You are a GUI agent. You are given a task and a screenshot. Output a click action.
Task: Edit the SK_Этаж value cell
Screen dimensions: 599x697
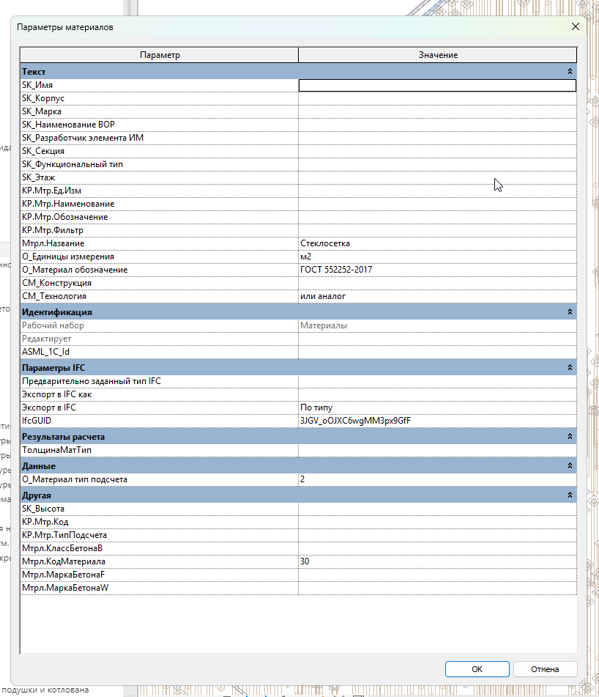[437, 177]
